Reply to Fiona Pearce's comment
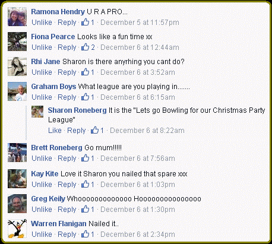 [x=67, y=47]
